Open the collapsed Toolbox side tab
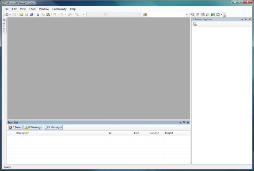This screenshot has width=254, height=171. (4, 25)
